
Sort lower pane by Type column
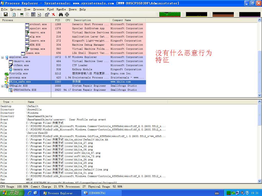[13, 102]
